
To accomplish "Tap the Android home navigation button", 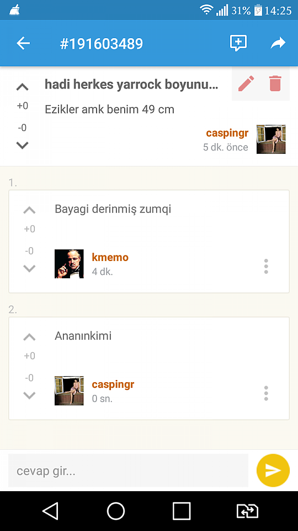I will [x=116, y=511].
